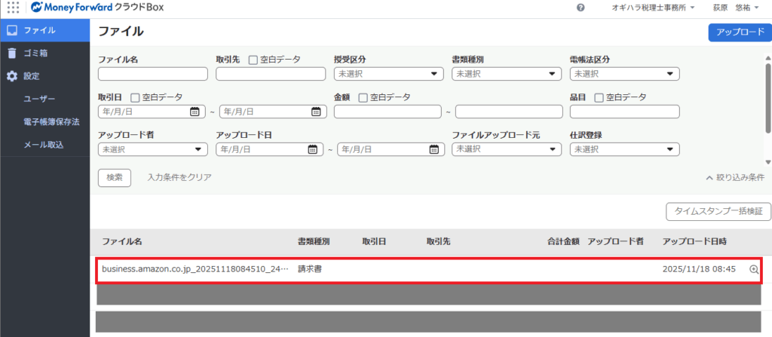Open calendar picker for 取引日 start date

click(x=195, y=112)
